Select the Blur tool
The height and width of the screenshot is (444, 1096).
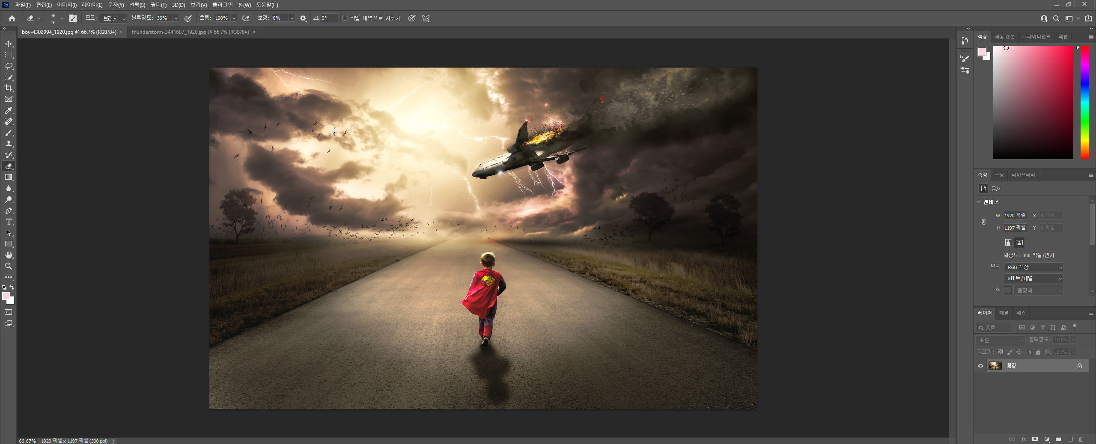pyautogui.click(x=9, y=188)
